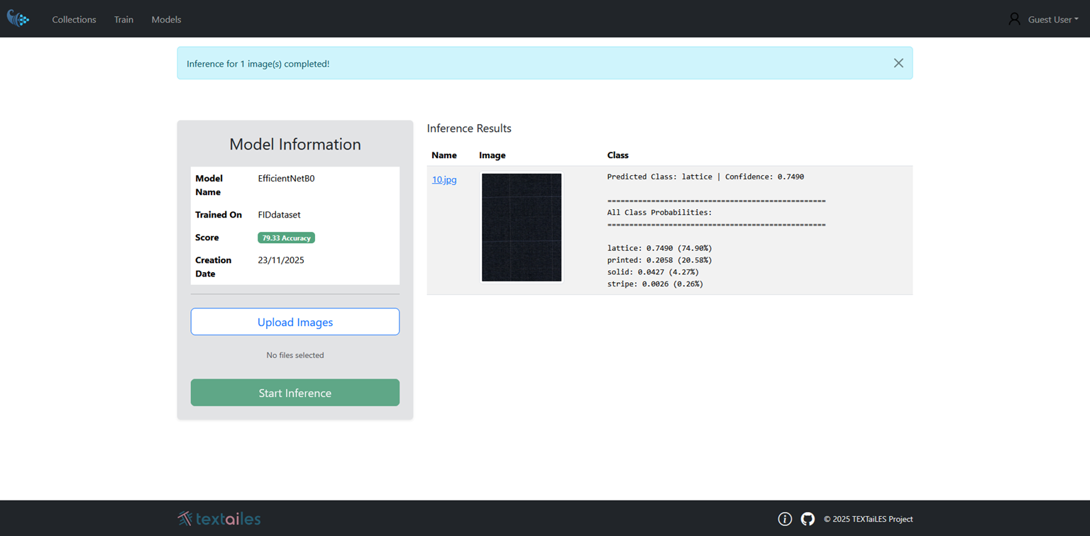Go to the Train page
The width and height of the screenshot is (1090, 536).
point(123,20)
